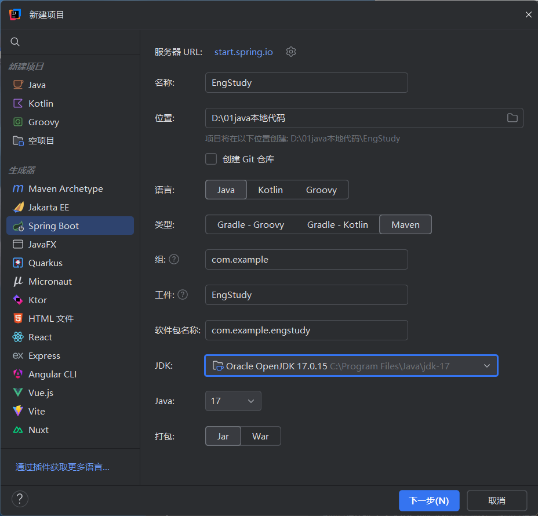Select 空项目 in the sidebar
Viewport: 538px width, 516px height.
(x=70, y=141)
